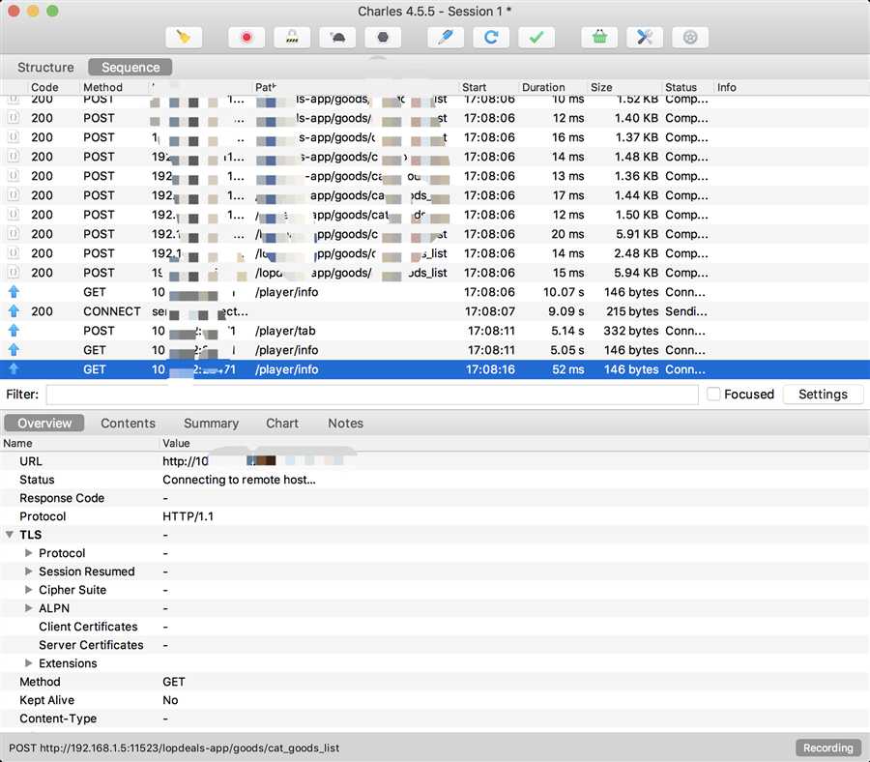Enable throttling with the turtle icon

(337, 37)
